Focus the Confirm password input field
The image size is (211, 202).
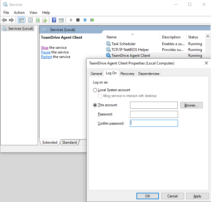coord(154,123)
